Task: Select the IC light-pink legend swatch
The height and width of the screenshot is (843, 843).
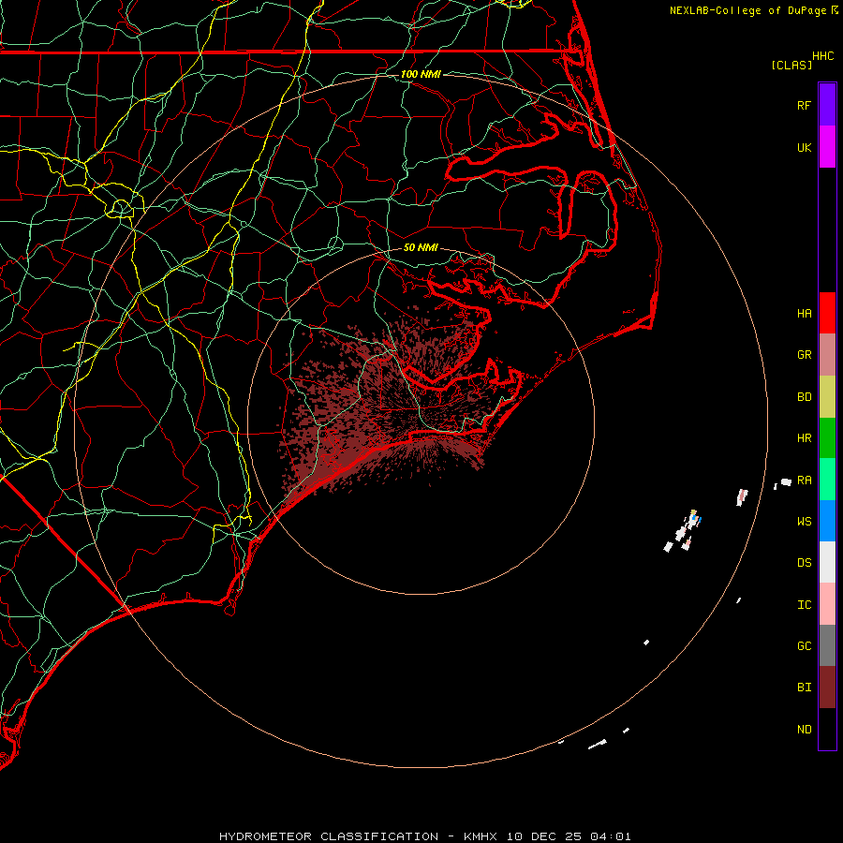Action: coord(827,604)
